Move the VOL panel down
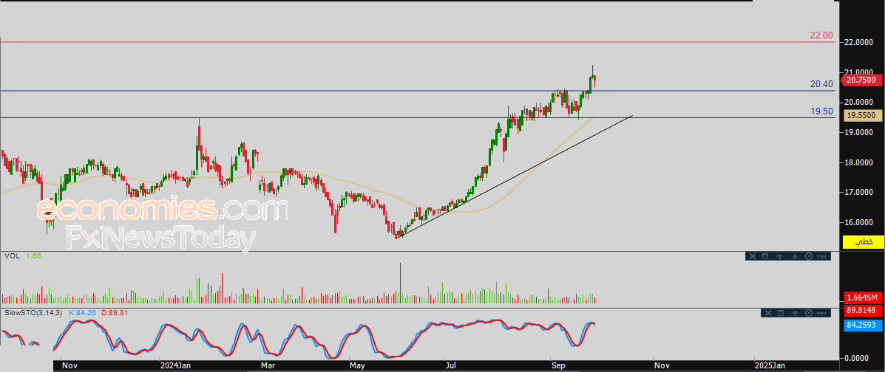885x372 pixels. coord(795,256)
